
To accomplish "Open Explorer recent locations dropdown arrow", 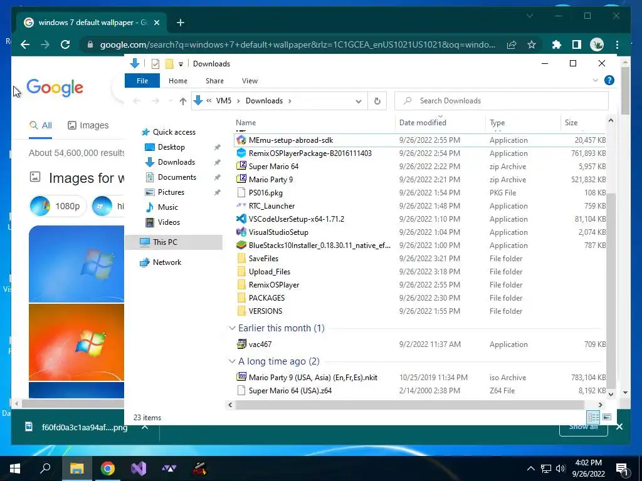I will tap(171, 101).
